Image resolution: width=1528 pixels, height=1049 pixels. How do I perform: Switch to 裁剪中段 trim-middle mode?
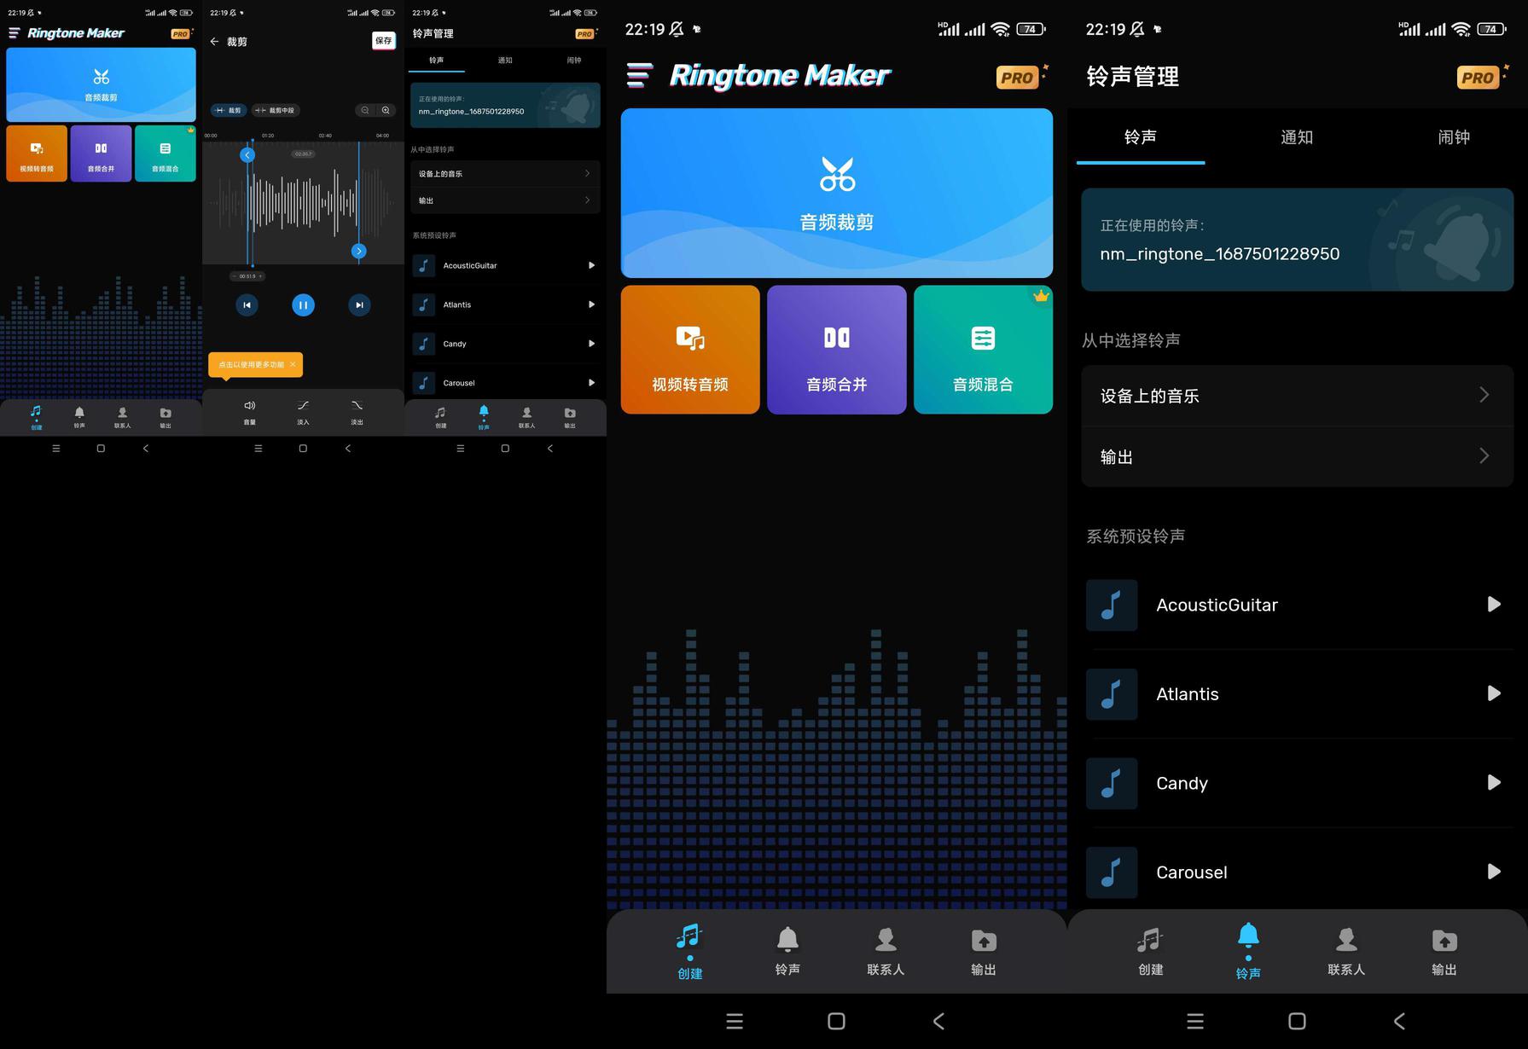tap(276, 110)
